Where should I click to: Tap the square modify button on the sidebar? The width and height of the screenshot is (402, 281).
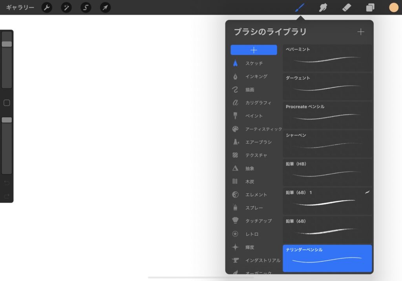[6, 103]
